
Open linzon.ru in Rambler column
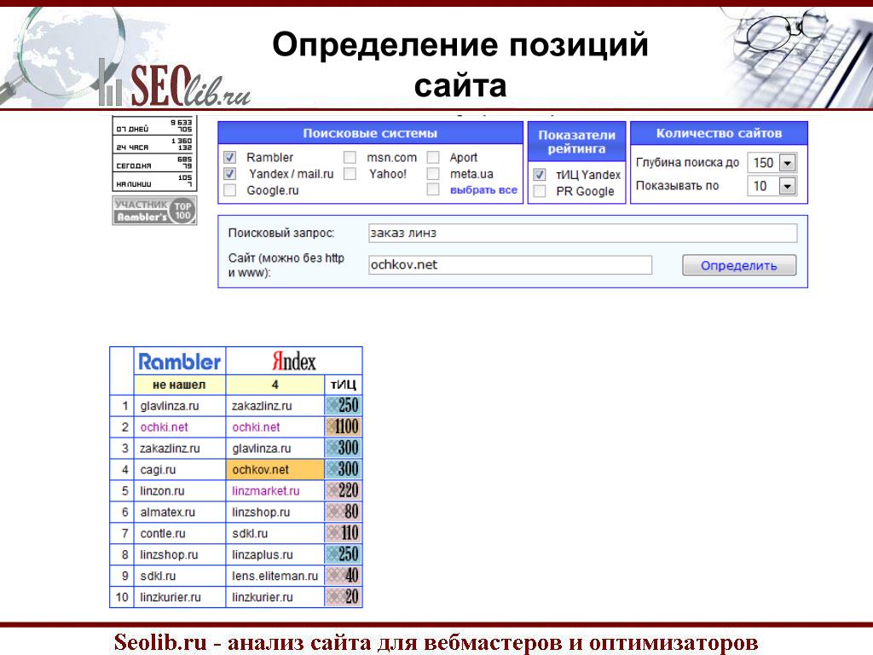tap(162, 490)
